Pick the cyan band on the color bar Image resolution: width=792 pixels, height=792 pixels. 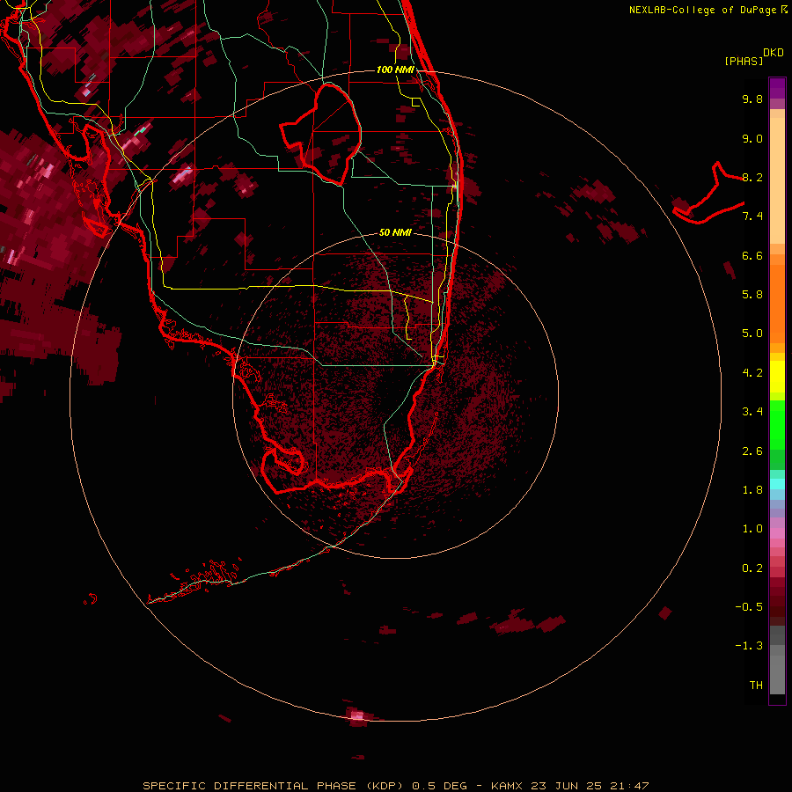(x=777, y=484)
